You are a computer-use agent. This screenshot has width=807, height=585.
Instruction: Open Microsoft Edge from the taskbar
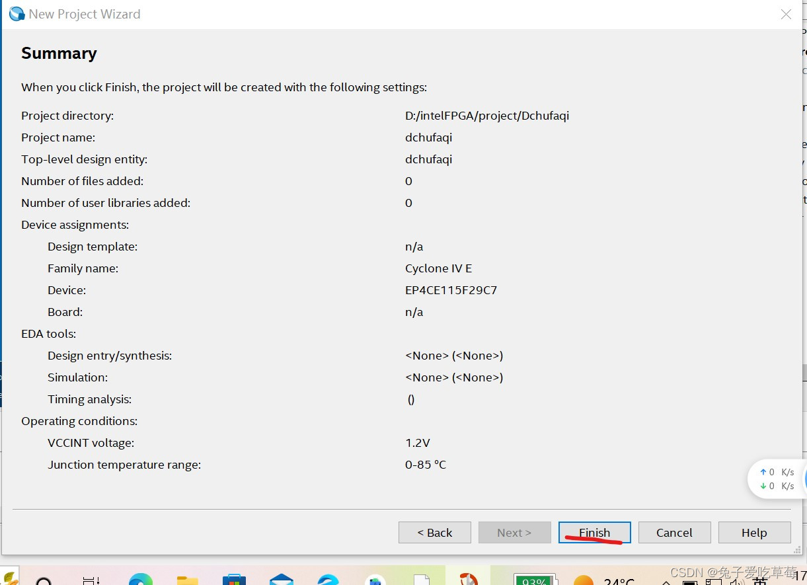tap(141, 580)
